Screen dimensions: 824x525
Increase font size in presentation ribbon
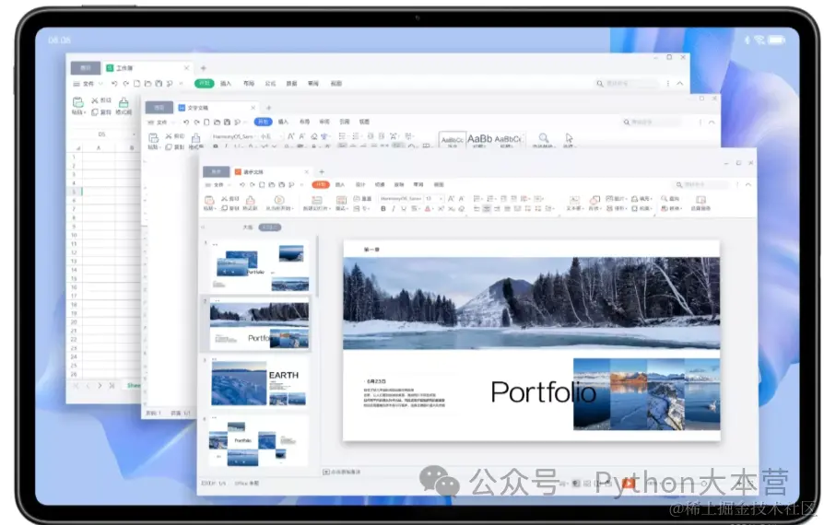(451, 198)
